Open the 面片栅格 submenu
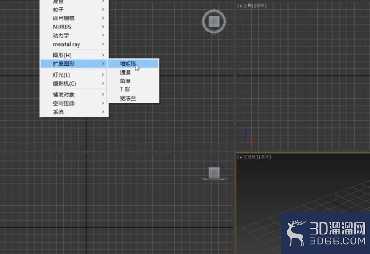The height and width of the screenshot is (254, 370). pos(75,18)
